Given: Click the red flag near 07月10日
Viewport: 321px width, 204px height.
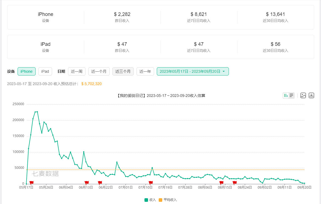Looking at the screenshot, I should click(150, 183).
